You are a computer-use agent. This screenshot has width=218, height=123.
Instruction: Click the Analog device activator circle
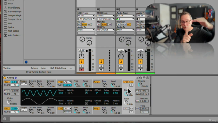[x=5, y=78]
